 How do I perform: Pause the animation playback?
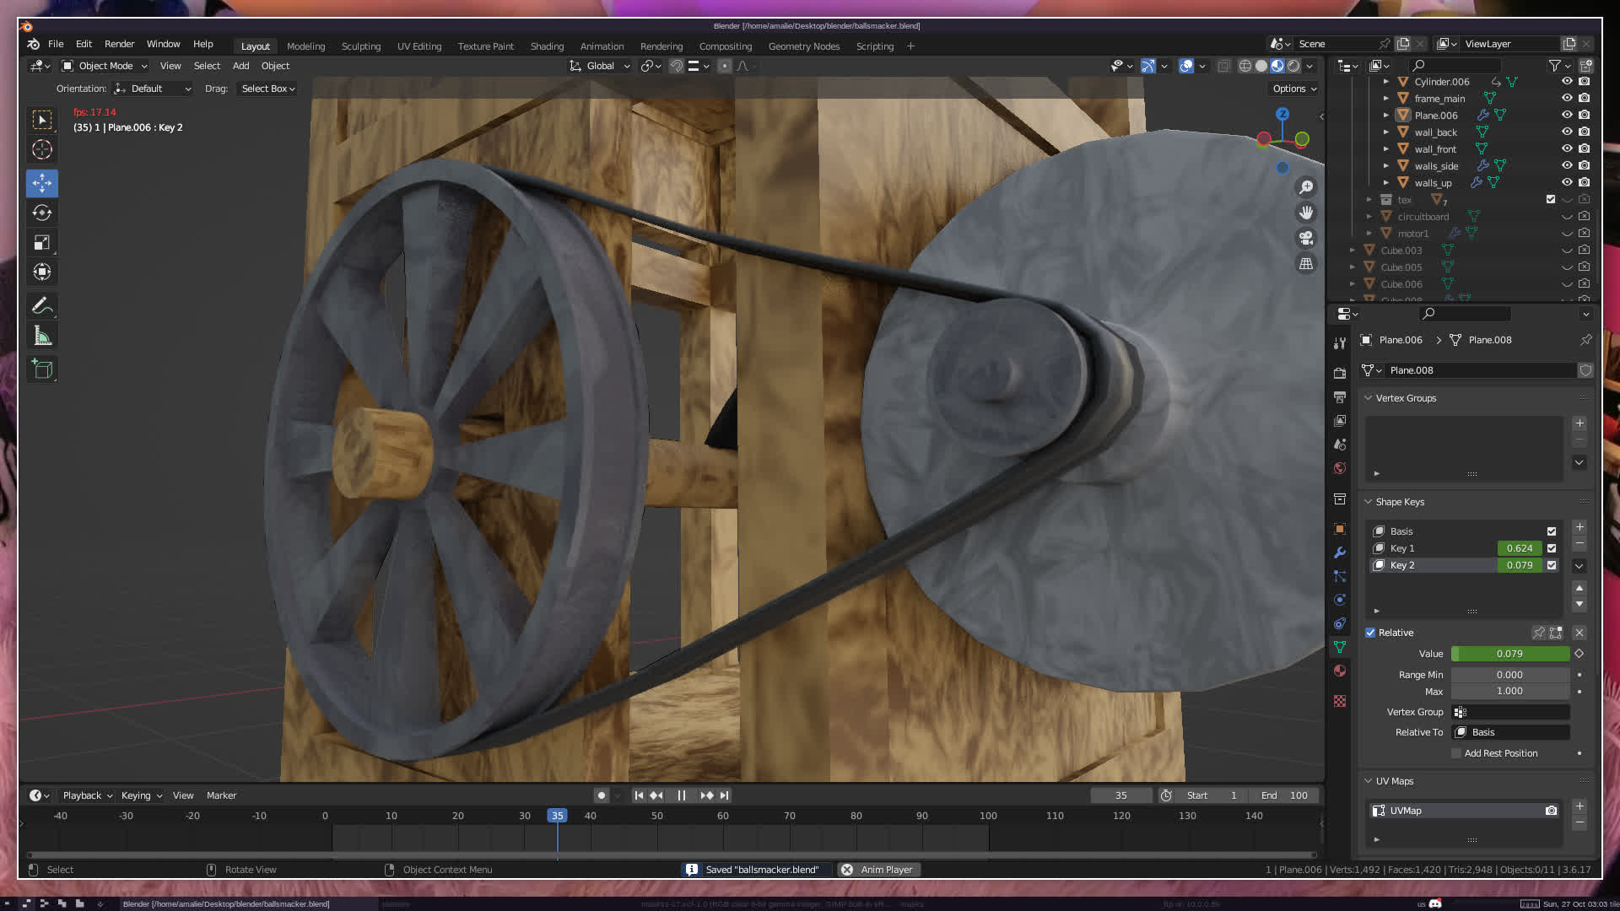681,795
